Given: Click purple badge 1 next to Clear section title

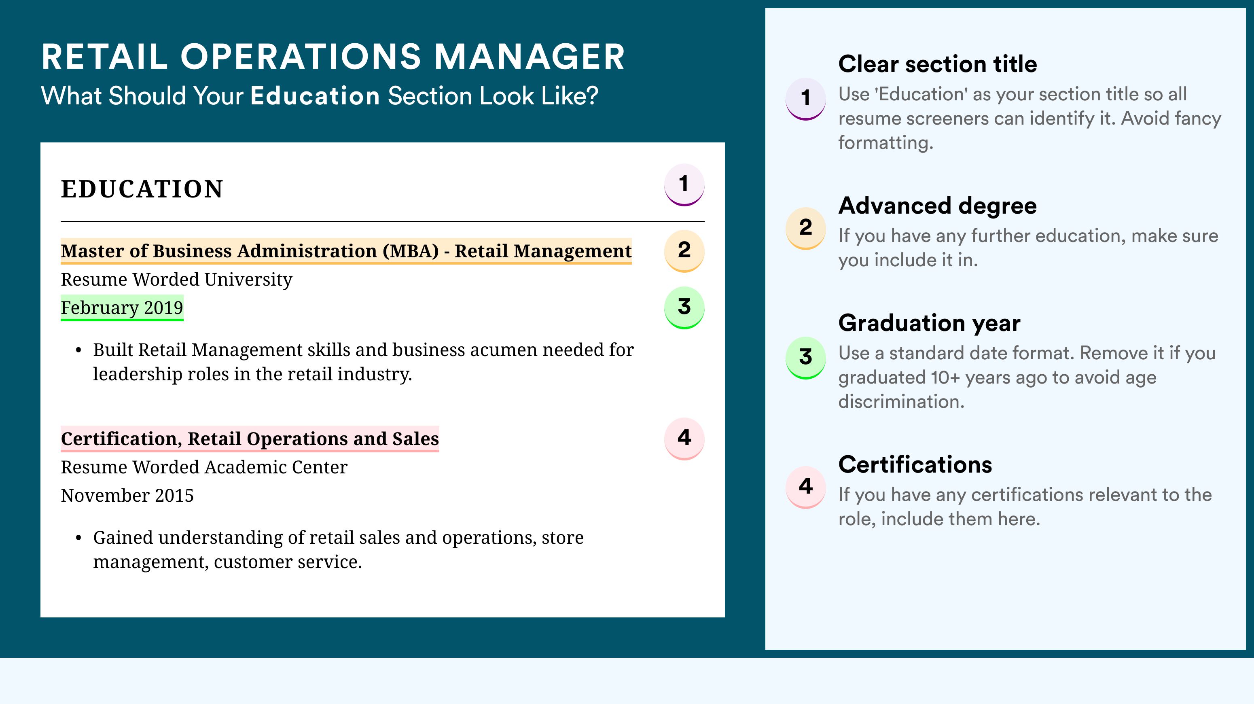Looking at the screenshot, I should click(x=805, y=98).
